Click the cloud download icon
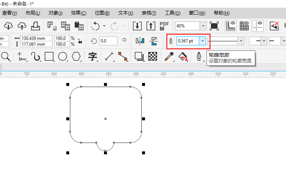286x181 pixels. pos(8,26)
